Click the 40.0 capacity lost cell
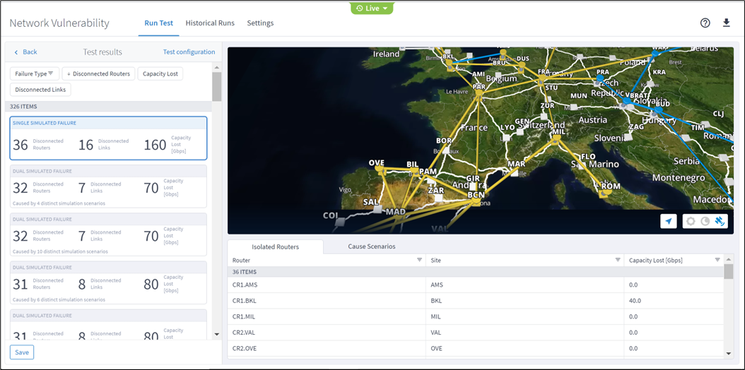745x370 pixels. point(674,301)
